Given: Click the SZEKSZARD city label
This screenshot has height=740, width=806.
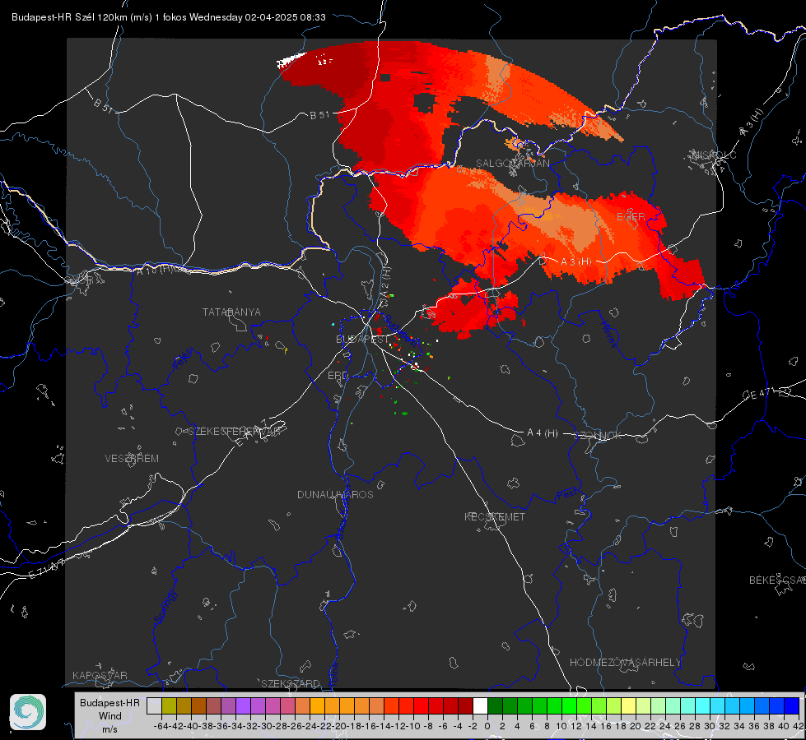Looking at the screenshot, I should click(x=291, y=683).
